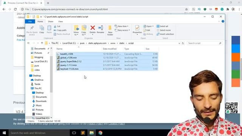Open Sublime Text from taskbar
The height and width of the screenshot is (136, 242).
[x=83, y=133]
